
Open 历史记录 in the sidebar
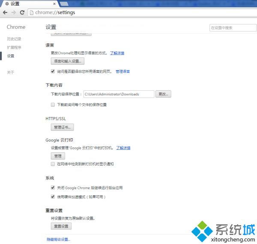(x=14, y=39)
